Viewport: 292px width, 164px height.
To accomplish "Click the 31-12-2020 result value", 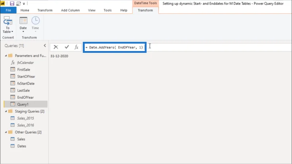I will [59, 56].
